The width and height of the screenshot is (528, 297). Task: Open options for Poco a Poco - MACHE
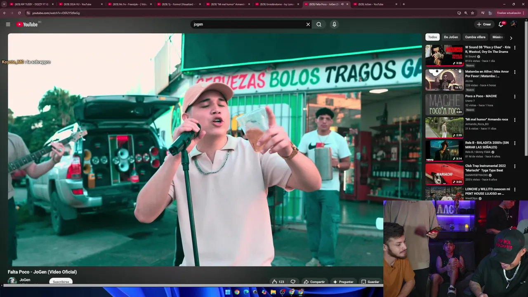515,97
